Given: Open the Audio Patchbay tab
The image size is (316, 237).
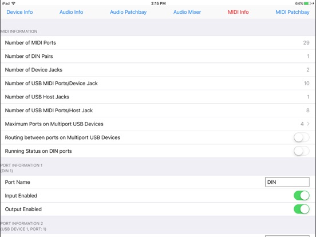Looking at the screenshot, I should (128, 12).
